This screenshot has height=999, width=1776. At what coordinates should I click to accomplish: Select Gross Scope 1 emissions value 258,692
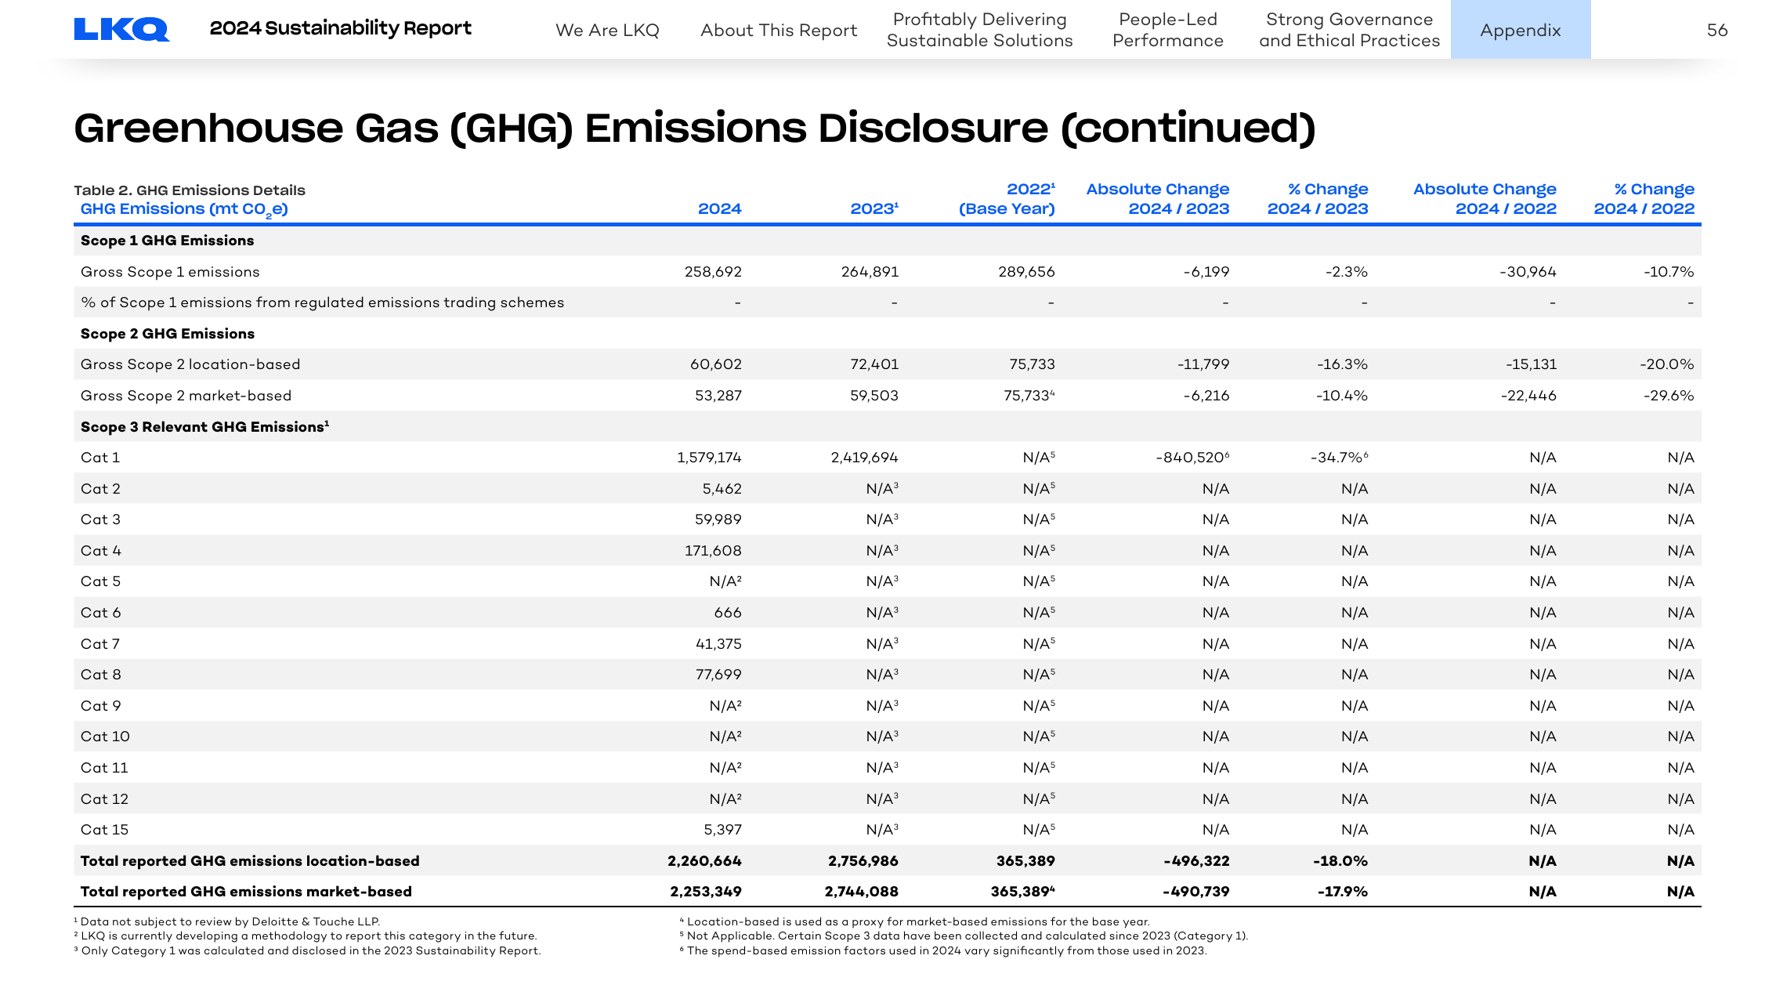[x=713, y=272]
